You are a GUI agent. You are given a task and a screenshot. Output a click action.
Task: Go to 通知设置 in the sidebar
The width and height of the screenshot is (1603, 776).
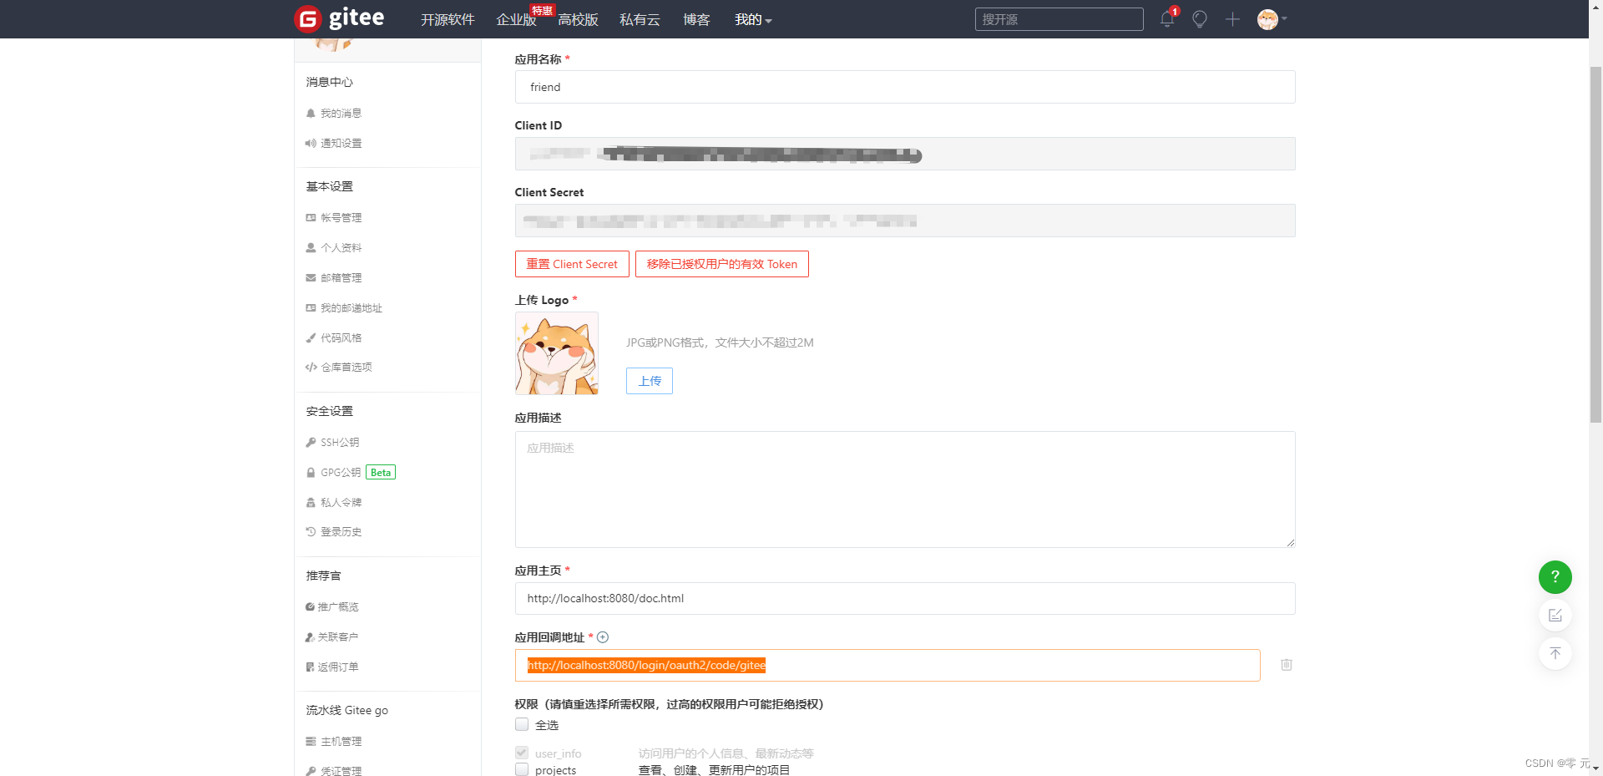341,143
